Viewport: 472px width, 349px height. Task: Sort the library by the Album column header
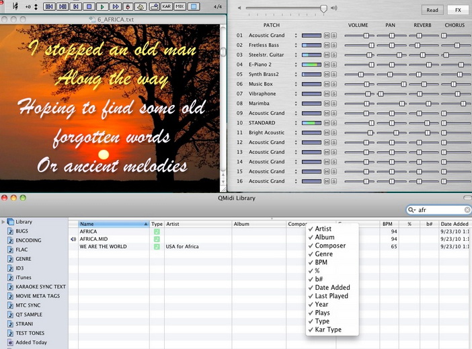coord(259,224)
